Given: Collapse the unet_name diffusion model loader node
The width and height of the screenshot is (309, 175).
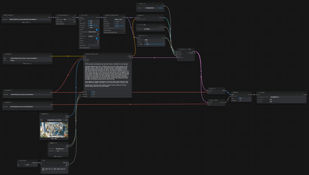Looking at the screenshot, I should (x=3, y=15).
